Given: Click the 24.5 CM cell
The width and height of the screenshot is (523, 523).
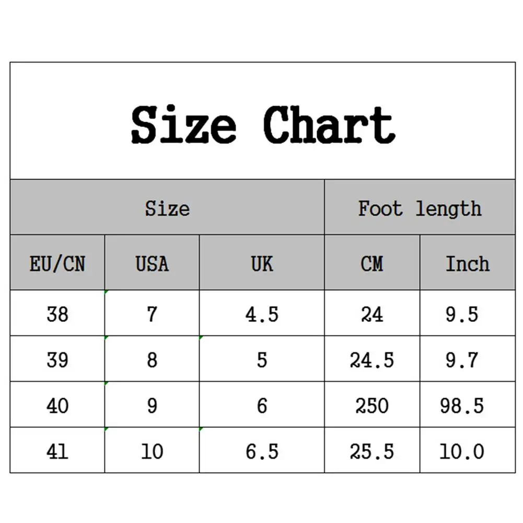Looking at the screenshot, I should click(x=372, y=359).
